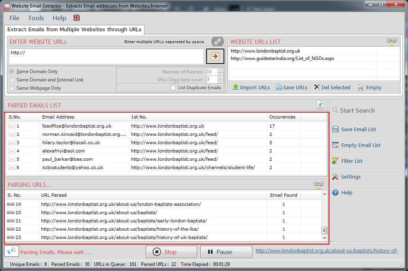Add URL with the yellow arrow button
408x271 pixels.
click(x=215, y=56)
